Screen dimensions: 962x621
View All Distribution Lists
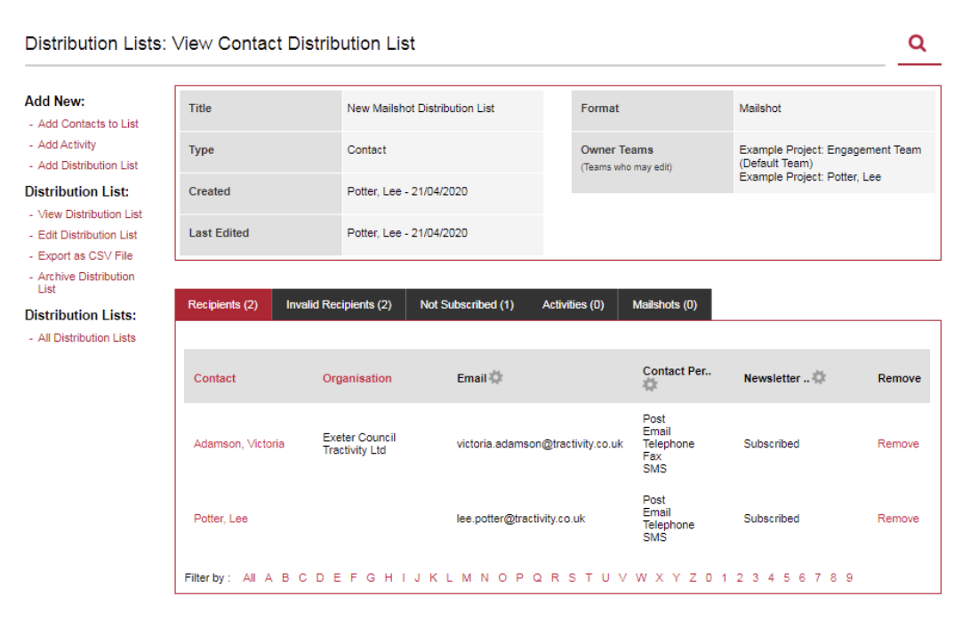84,337
